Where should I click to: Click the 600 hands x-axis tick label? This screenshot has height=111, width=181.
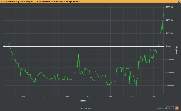point(131,96)
